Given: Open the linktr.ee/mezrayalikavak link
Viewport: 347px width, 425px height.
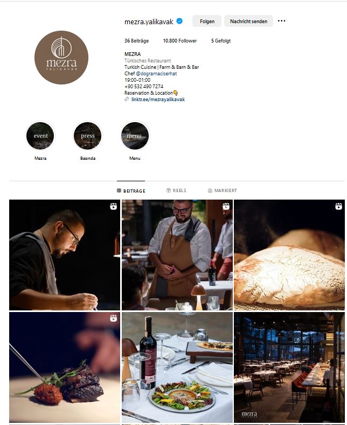Looking at the screenshot, I should point(158,100).
